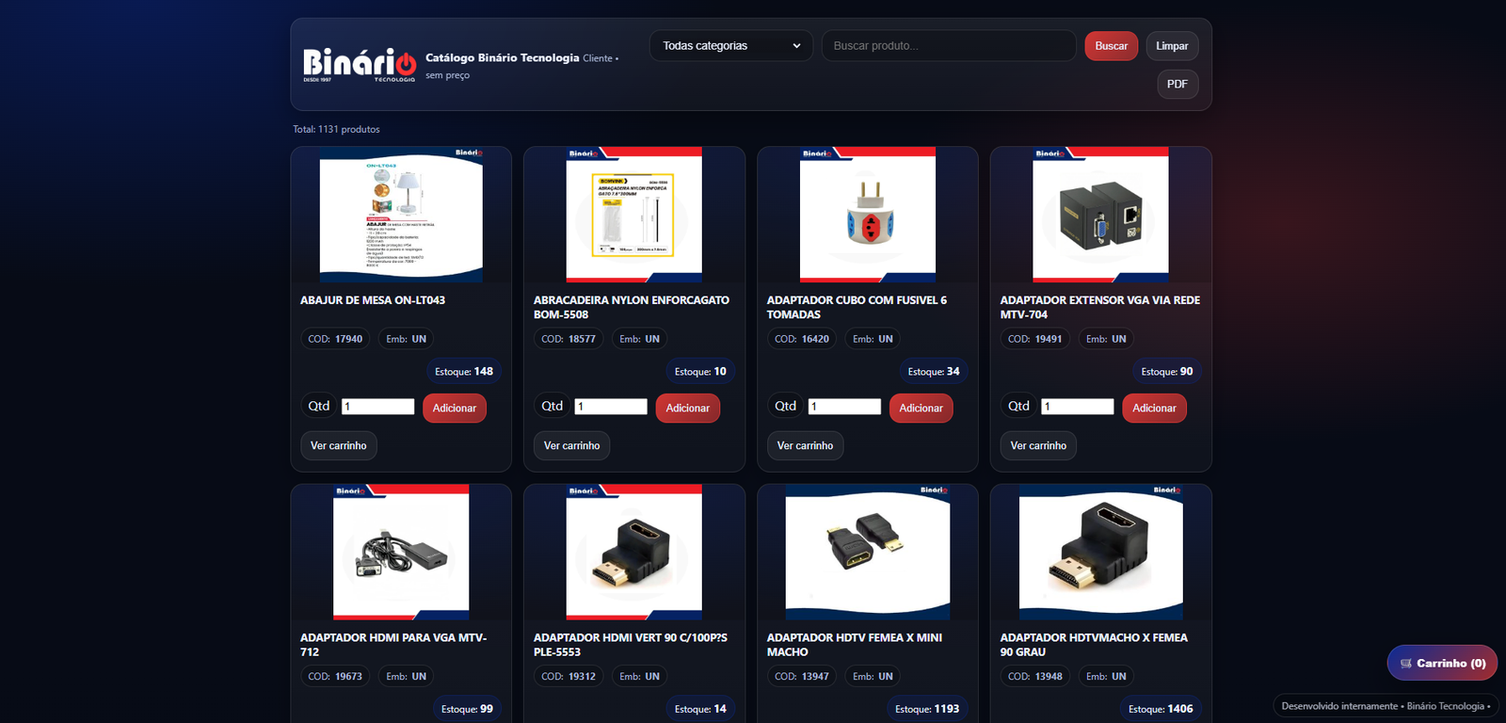1506x723 pixels.
Task: Select the ADAPTADOR CUBO COM FUSIVEL title
Action: (857, 307)
